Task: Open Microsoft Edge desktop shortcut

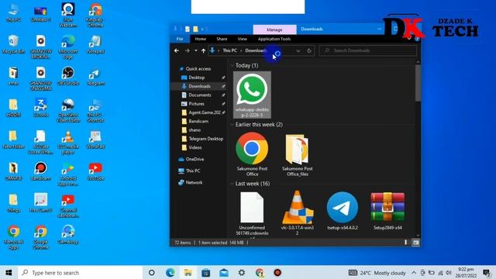Action: click(x=68, y=46)
